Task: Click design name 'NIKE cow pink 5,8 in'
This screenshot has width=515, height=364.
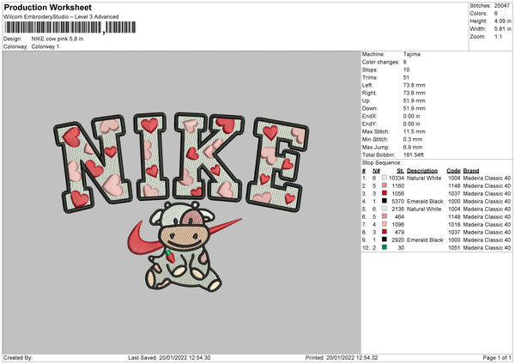Action: point(58,39)
